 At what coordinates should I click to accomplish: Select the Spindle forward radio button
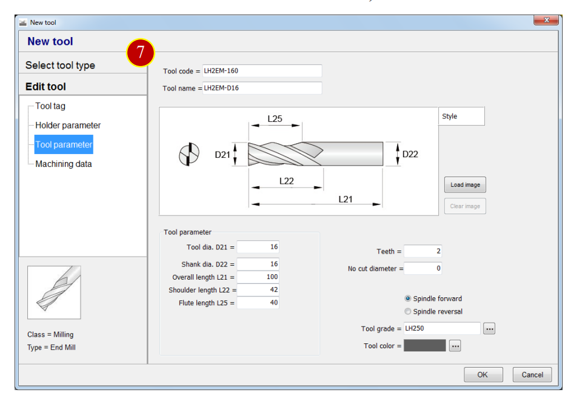pyautogui.click(x=408, y=298)
